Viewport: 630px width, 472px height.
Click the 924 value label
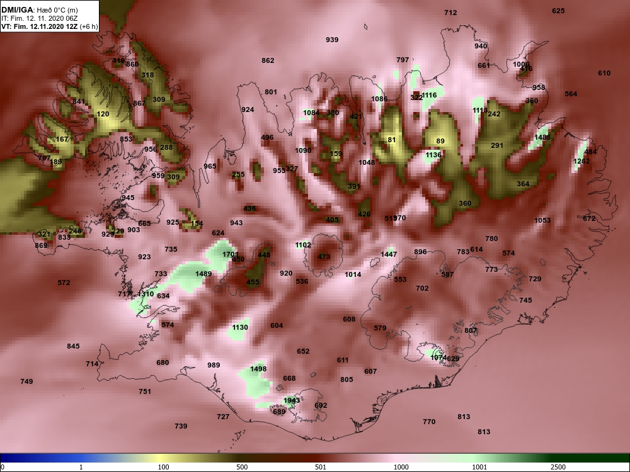tap(248, 110)
